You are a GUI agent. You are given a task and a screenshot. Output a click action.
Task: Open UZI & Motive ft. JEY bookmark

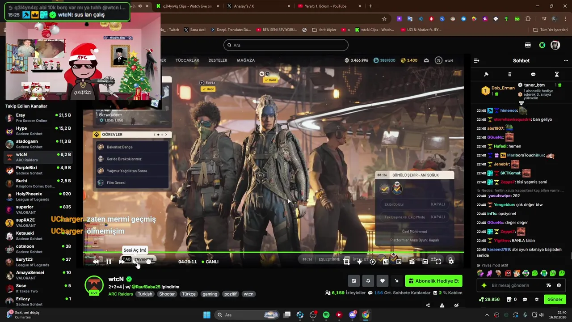coord(421,30)
